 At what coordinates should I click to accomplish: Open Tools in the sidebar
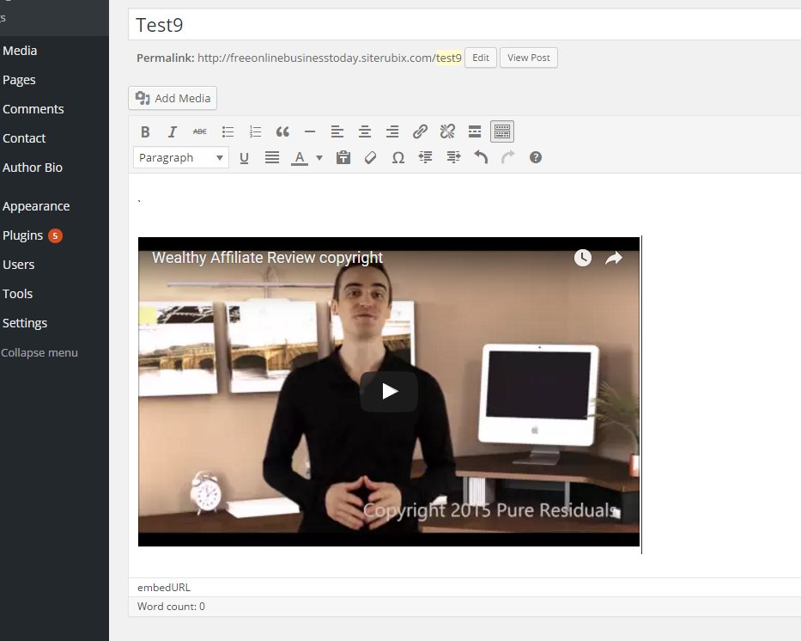click(17, 293)
